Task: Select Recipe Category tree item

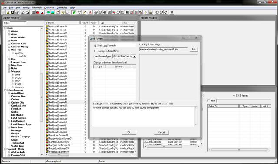Action: point(20,137)
